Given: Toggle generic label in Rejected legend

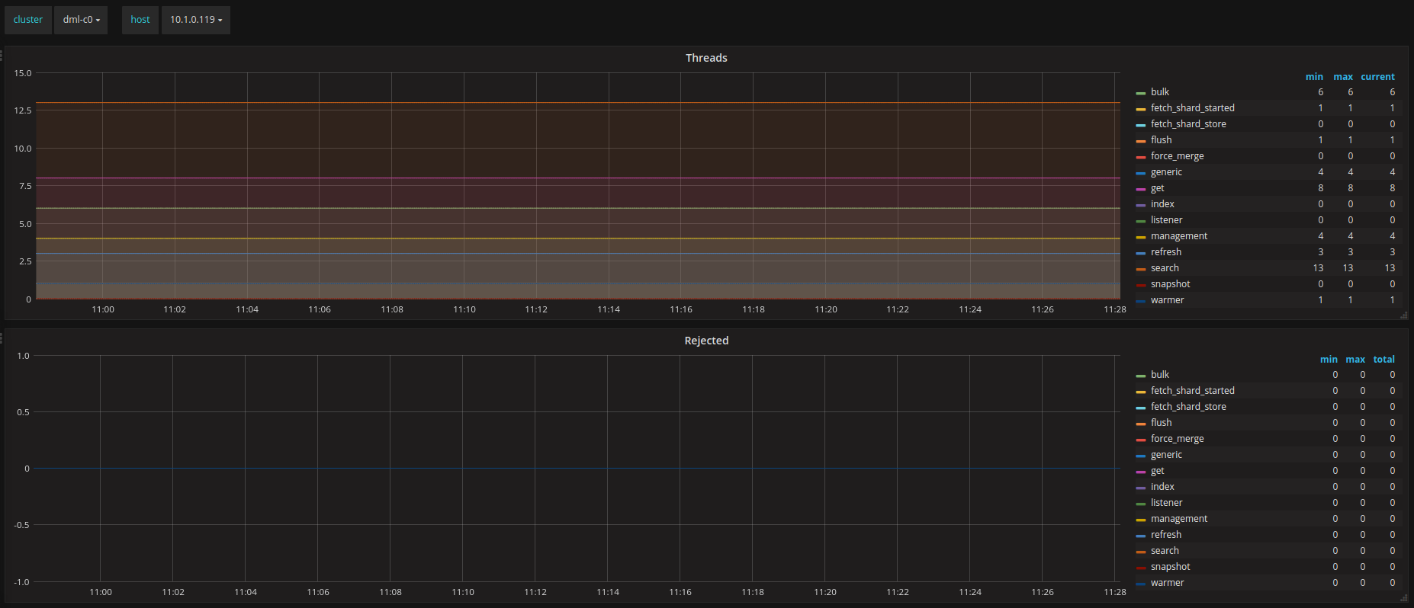Looking at the screenshot, I should [1167, 455].
